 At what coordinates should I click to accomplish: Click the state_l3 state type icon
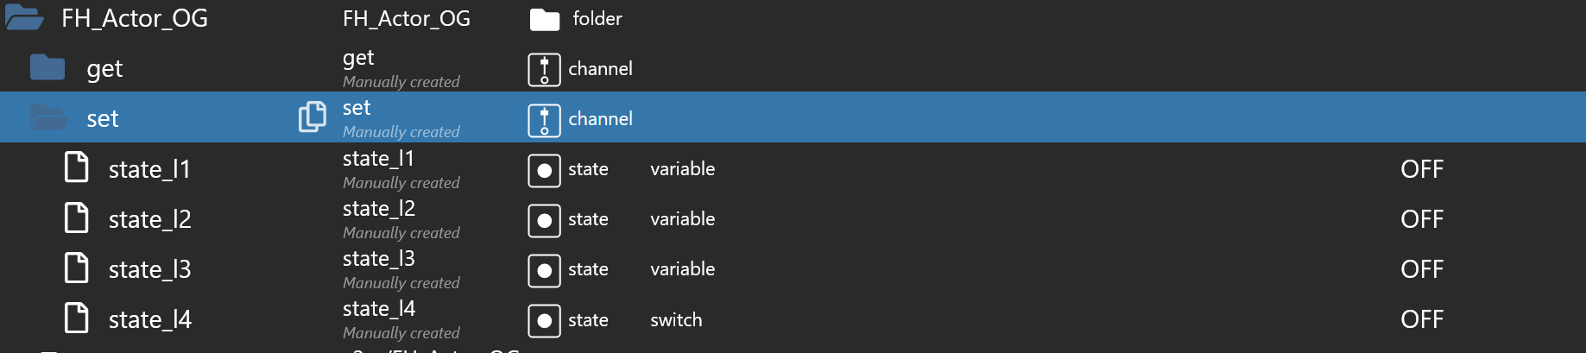(x=544, y=270)
